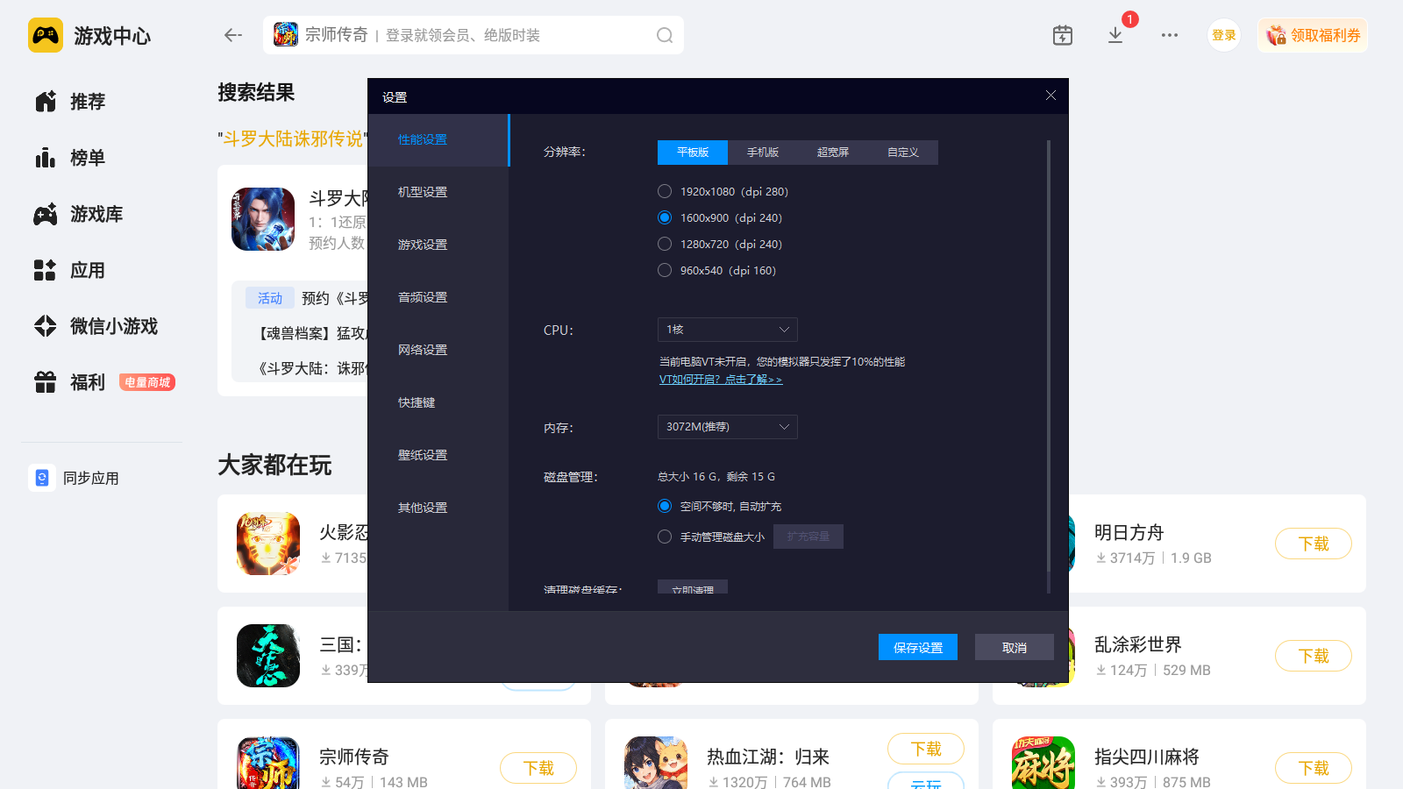Expand the 内存 3072M dropdown

tap(728, 427)
